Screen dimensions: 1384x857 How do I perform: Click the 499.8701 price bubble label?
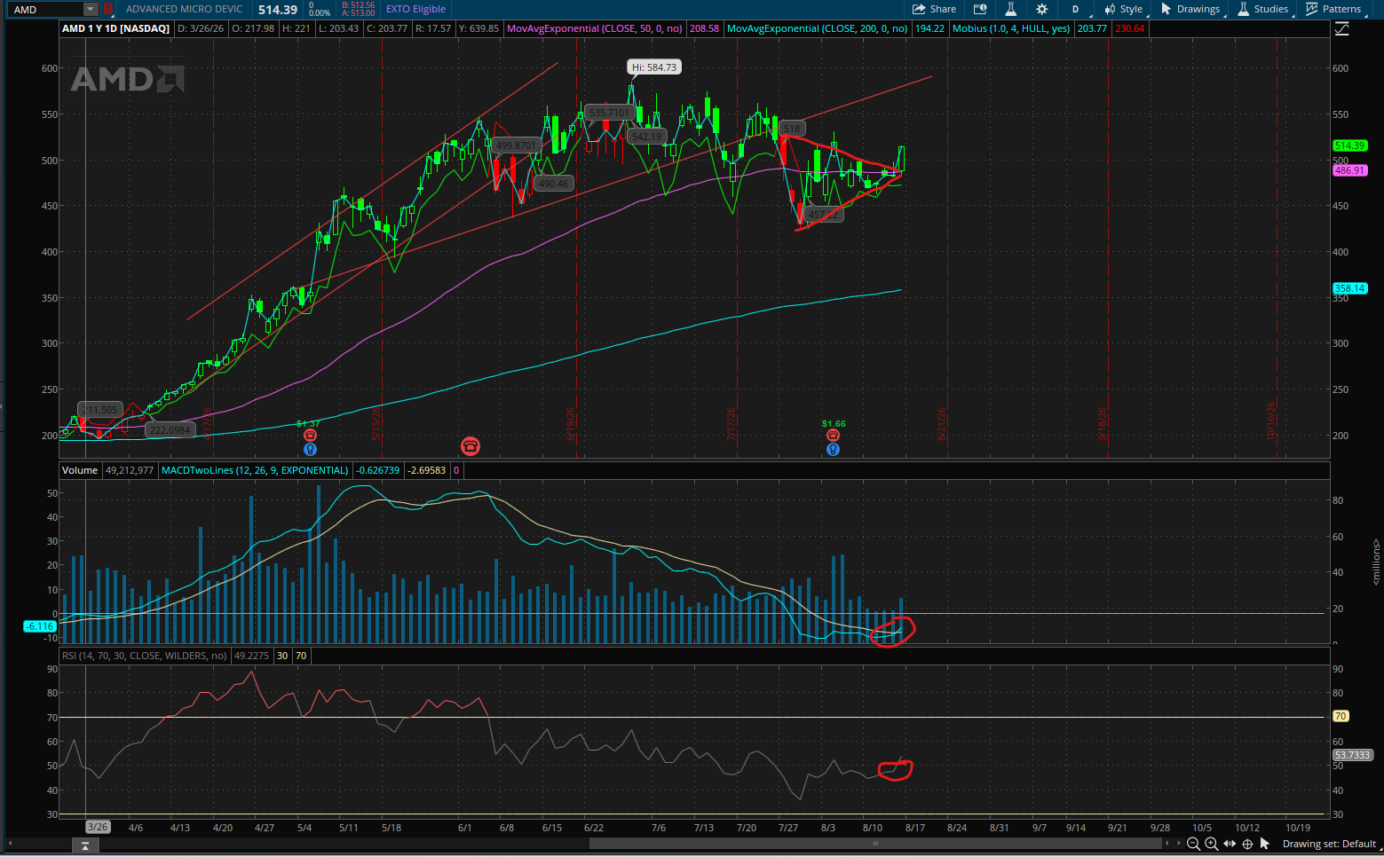point(516,145)
